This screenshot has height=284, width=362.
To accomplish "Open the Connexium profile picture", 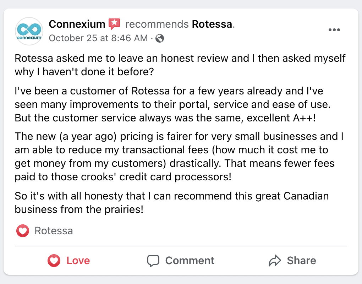I will click(x=29, y=31).
